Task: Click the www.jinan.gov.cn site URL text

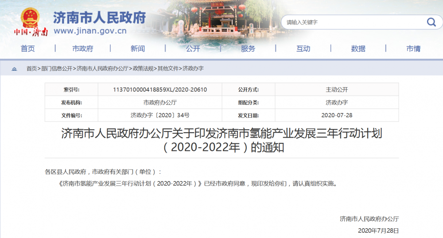Action: point(90,31)
